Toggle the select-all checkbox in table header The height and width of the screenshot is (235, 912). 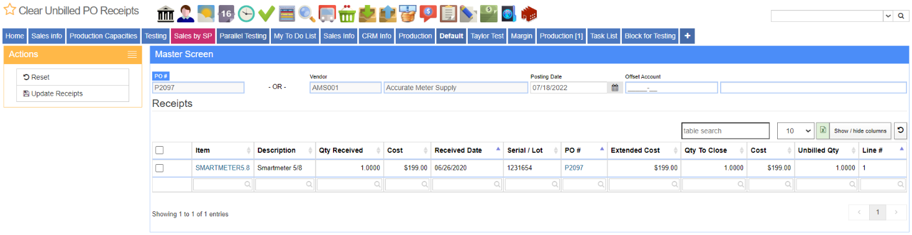[160, 150]
